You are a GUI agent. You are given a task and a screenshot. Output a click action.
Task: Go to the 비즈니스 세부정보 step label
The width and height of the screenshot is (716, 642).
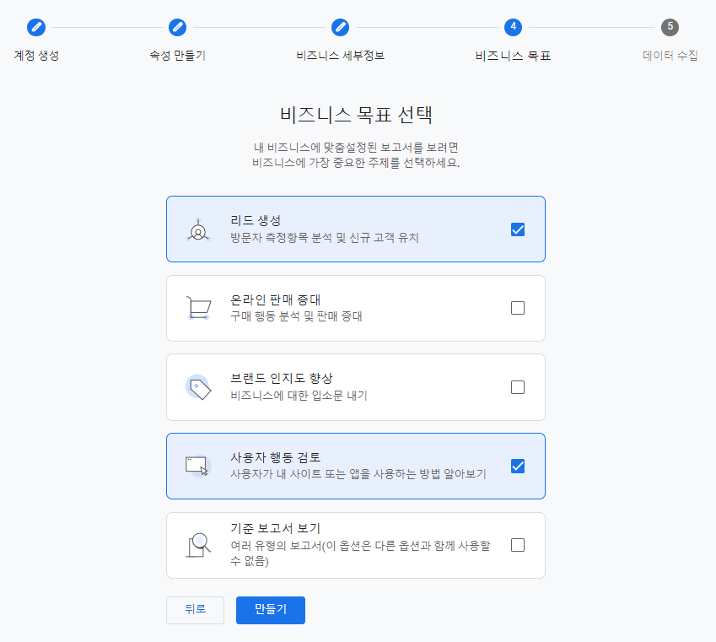(x=340, y=56)
